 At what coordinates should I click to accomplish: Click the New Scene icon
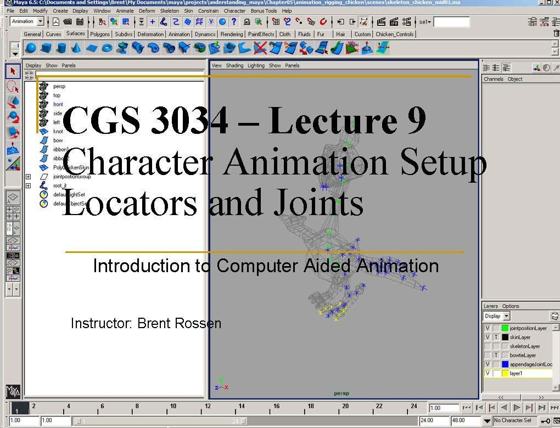pos(56,22)
